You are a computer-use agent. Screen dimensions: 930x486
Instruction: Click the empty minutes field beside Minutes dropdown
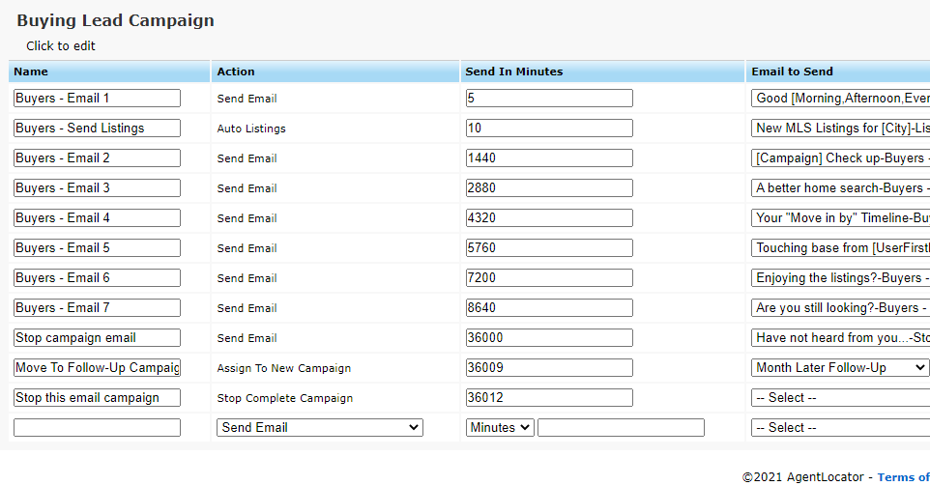pos(621,427)
